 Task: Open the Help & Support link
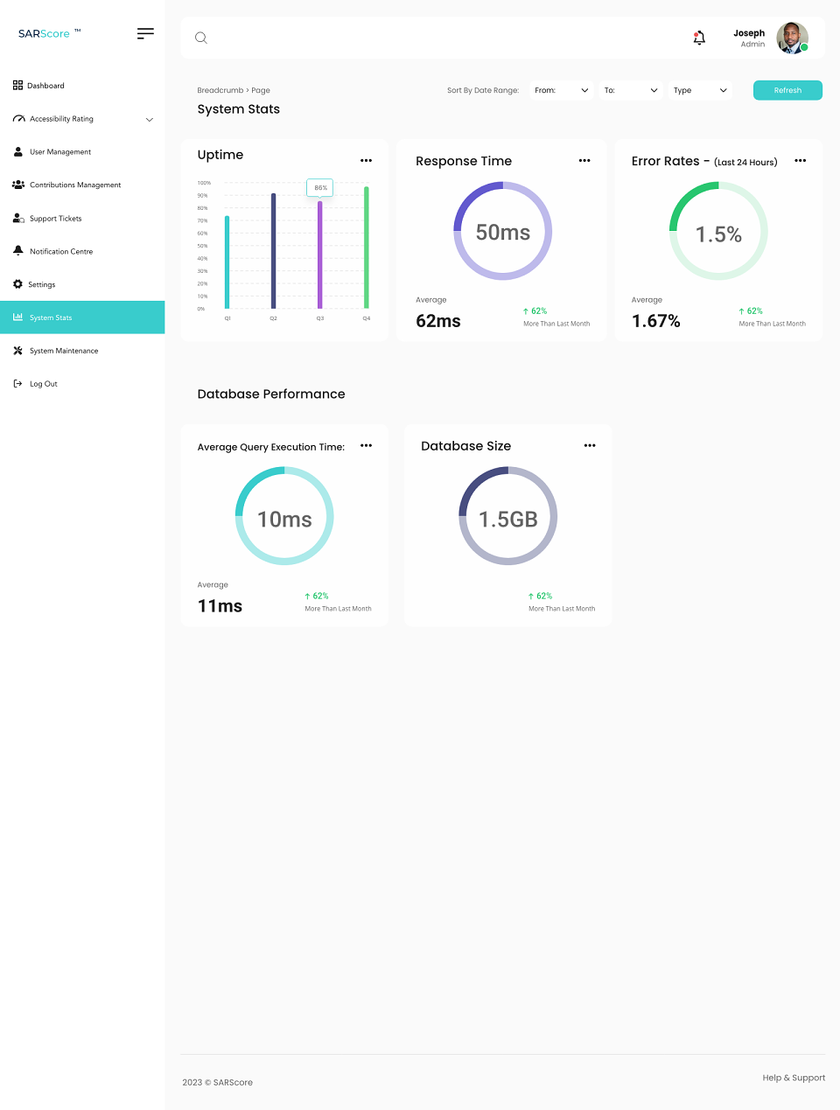794,1078
